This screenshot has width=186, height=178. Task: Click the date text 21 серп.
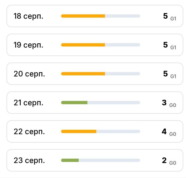pyautogui.click(x=28, y=103)
